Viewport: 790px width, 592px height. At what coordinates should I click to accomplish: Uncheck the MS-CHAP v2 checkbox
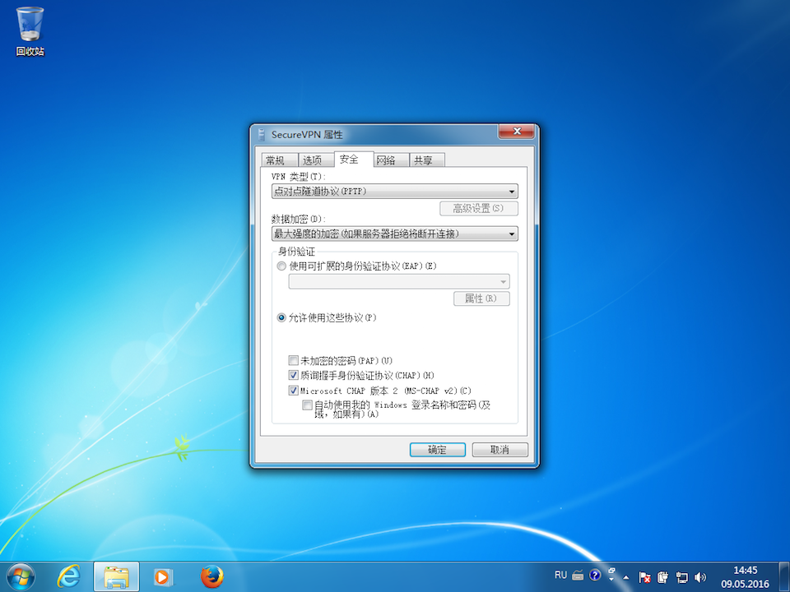[x=293, y=390]
